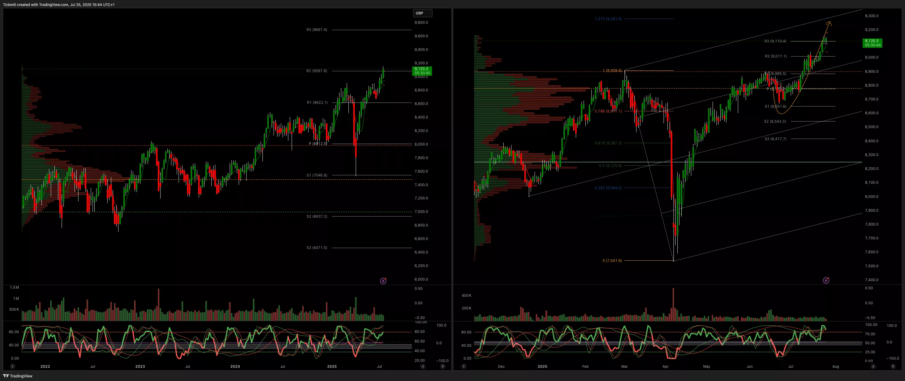Screen dimensions: 905x381
Task: Click the S3 (6471.5) pivot label
Action: point(317,248)
